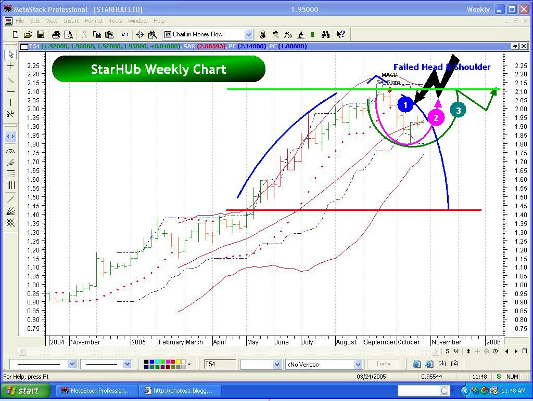Select the Fibonacci arcs tool
The height and width of the screenshot is (401, 533).
click(10, 151)
